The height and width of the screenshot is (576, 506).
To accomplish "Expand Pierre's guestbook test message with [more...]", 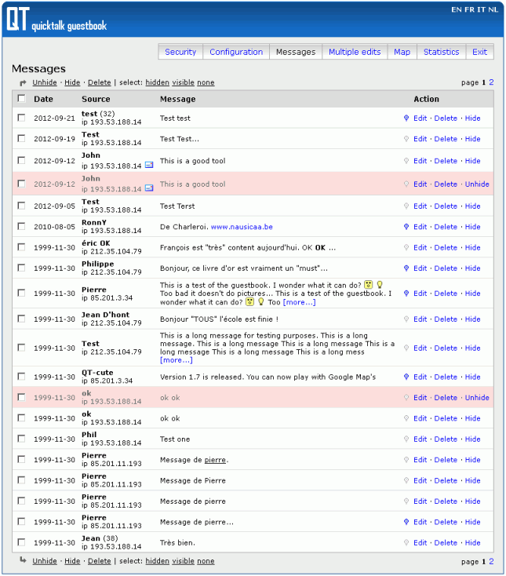I will coord(299,302).
